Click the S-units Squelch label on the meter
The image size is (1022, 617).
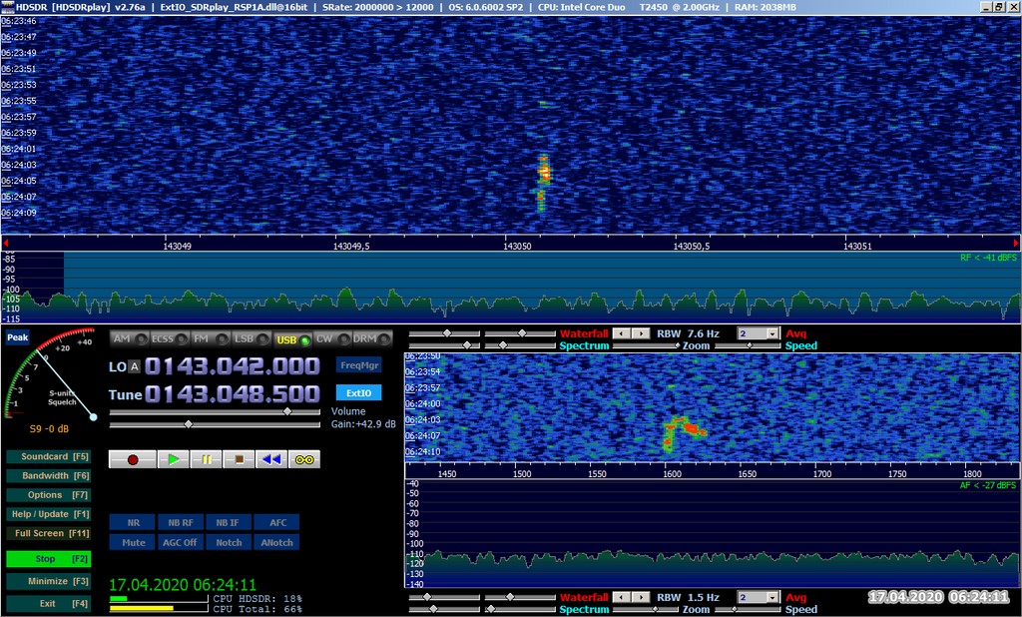pyautogui.click(x=62, y=397)
